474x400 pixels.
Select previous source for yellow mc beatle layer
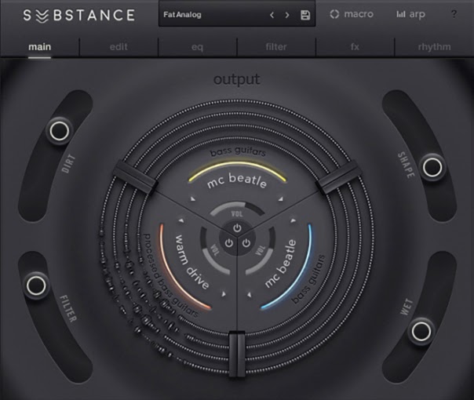click(192, 198)
